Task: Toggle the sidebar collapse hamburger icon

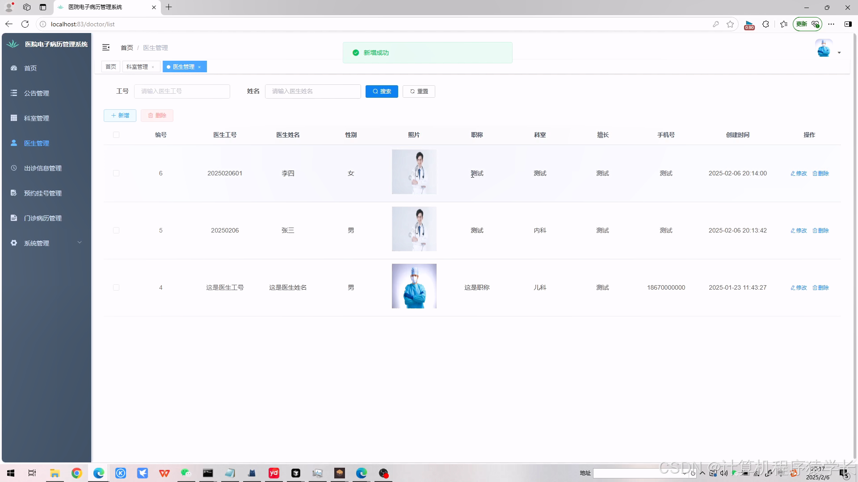Action: pyautogui.click(x=106, y=47)
